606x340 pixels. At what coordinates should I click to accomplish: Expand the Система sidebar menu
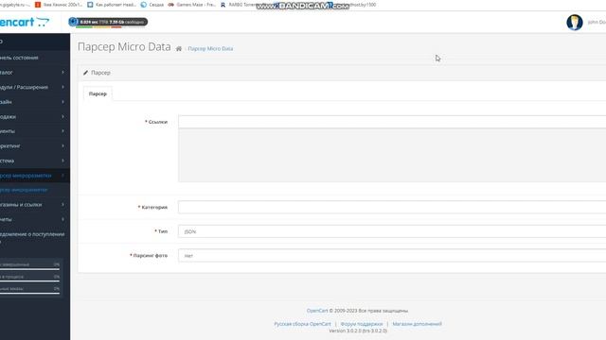35,161
